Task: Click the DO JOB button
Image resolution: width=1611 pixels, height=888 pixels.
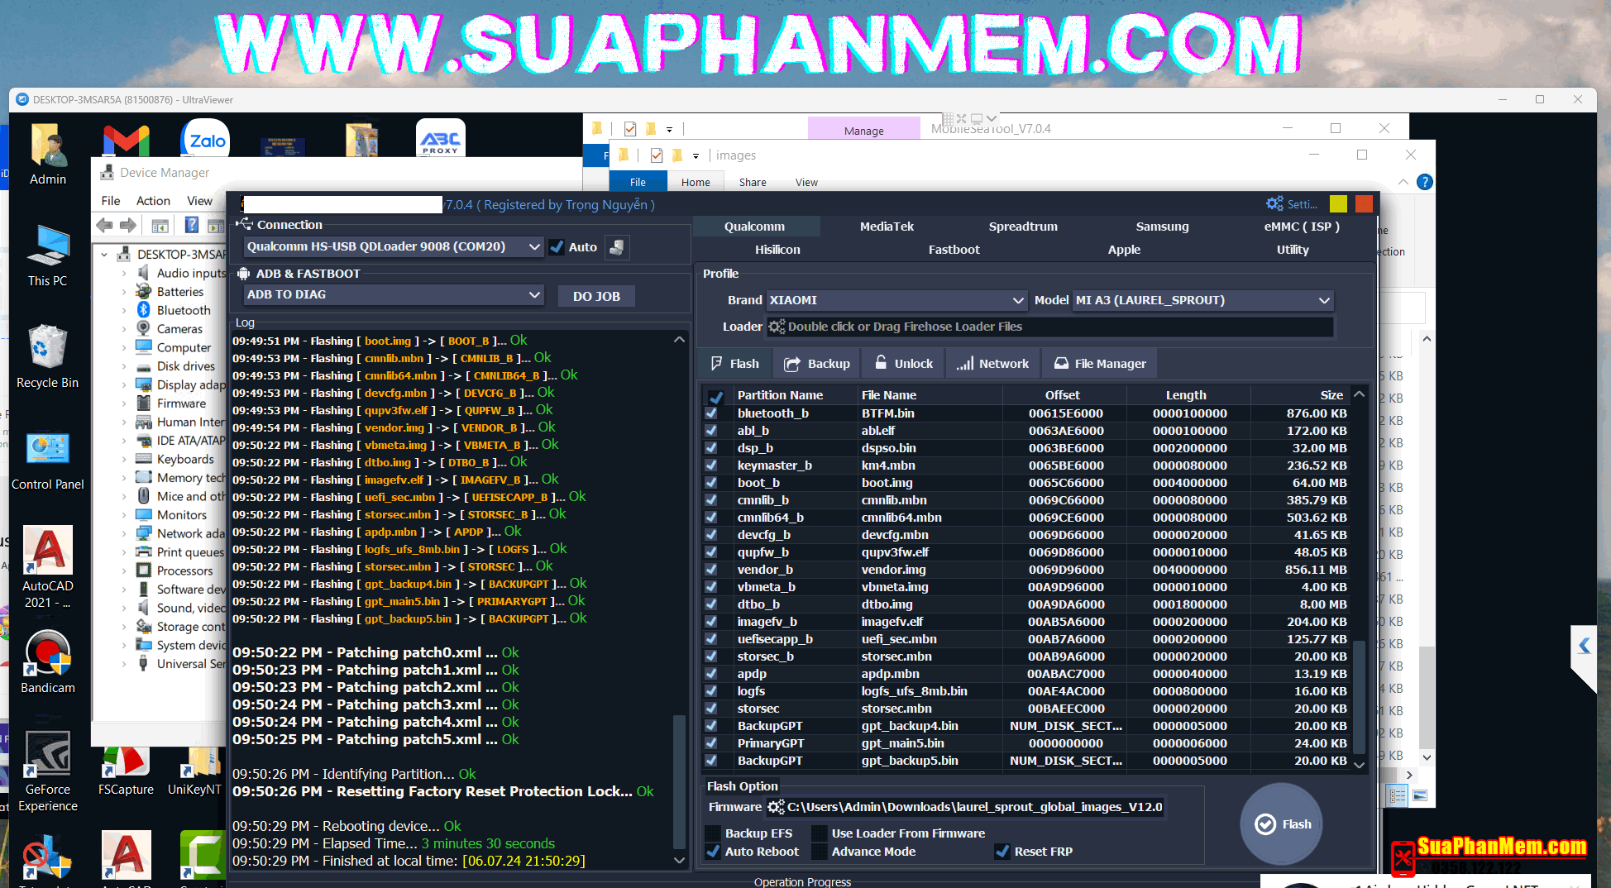Action: pos(596,296)
